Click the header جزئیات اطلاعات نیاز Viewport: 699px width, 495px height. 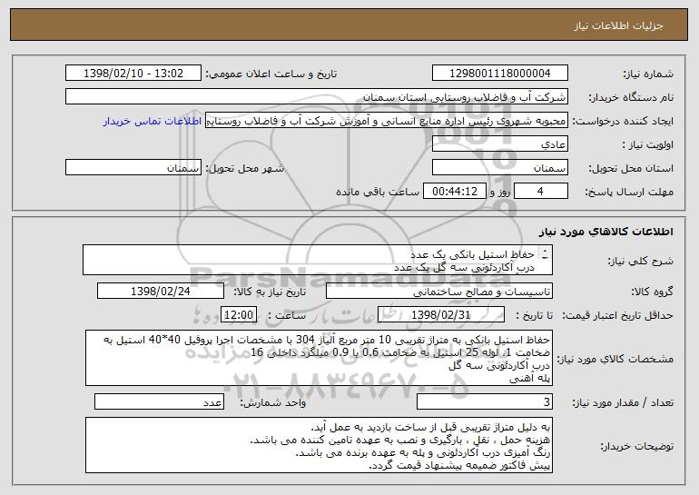pos(618,25)
